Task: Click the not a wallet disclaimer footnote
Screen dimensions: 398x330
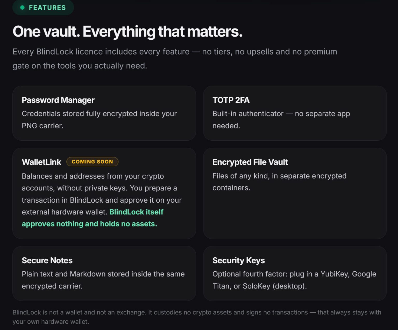Action: [197, 317]
